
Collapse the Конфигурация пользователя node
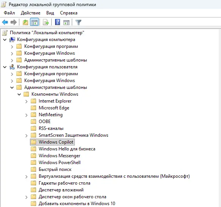pyautogui.click(x=5, y=67)
